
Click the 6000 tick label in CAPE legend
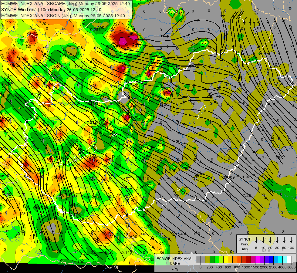[x=292, y=267]
